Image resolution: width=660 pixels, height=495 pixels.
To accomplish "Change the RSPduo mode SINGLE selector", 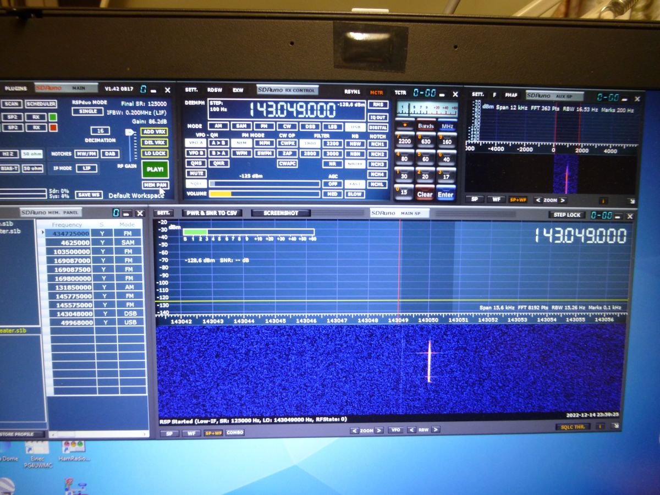I will pyautogui.click(x=87, y=111).
